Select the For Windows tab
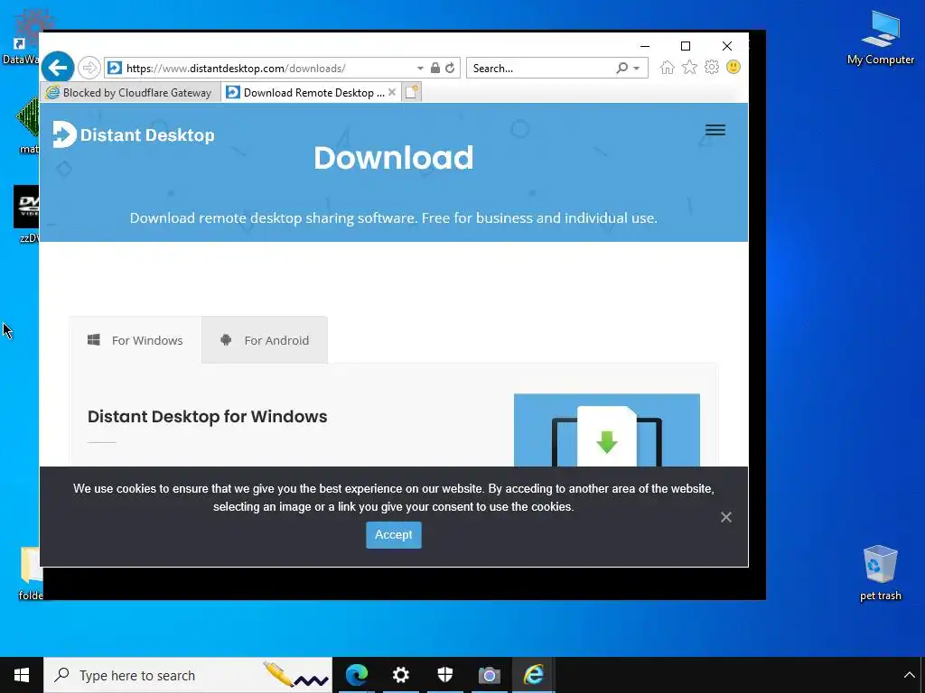 (135, 340)
